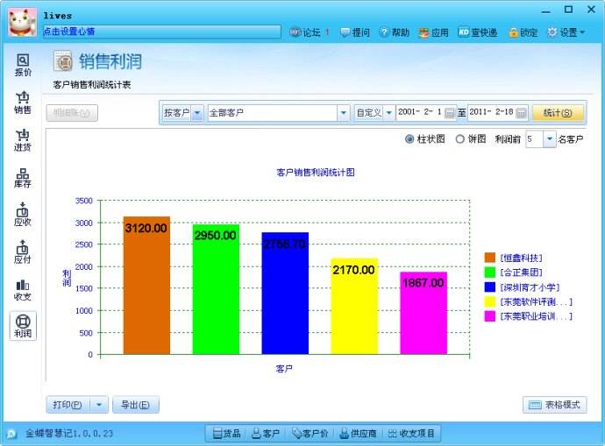Click the blue bar labeled 2766.70
Image resolution: width=605 pixels, height=446 pixels.
pos(285,293)
